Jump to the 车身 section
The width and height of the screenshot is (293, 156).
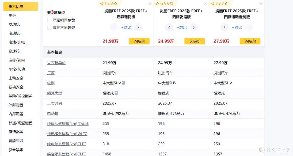pos(12,15)
